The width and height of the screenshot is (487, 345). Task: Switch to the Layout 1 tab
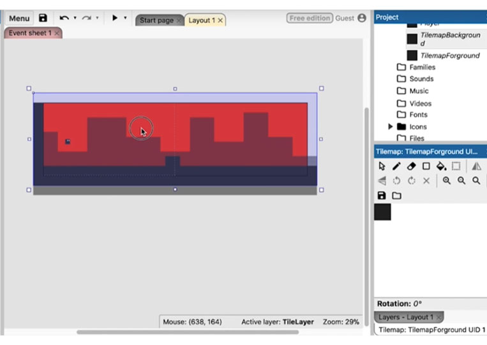[x=202, y=20]
